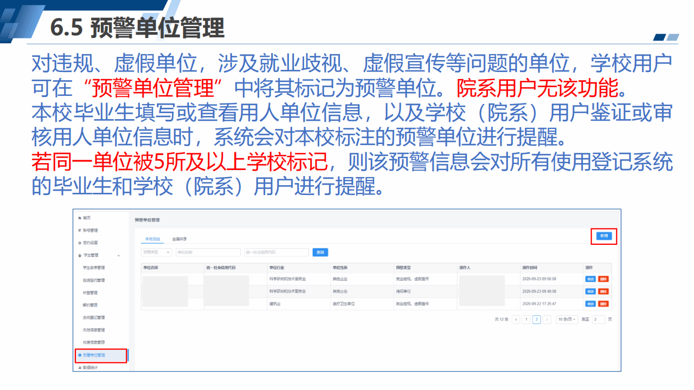Open the 10 条/页 page size dropdown
This screenshot has height=390, width=694.
[567, 320]
